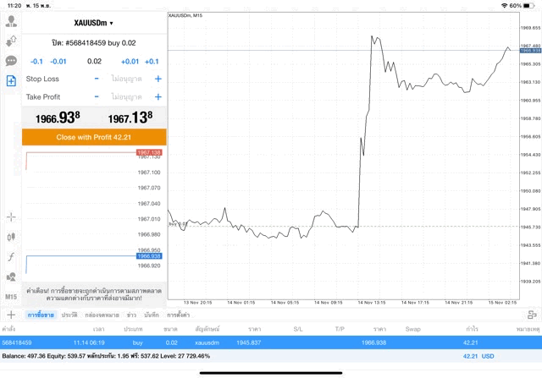Open the accounts icon in sidebar

11,22
